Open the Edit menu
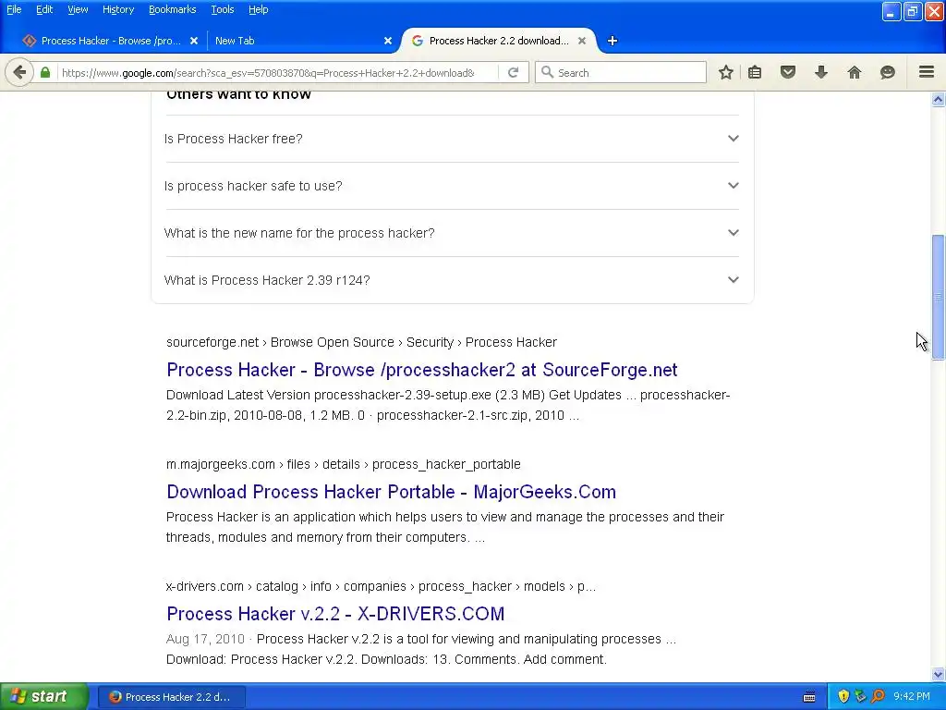Viewport: 946px width, 710px height. [44, 9]
